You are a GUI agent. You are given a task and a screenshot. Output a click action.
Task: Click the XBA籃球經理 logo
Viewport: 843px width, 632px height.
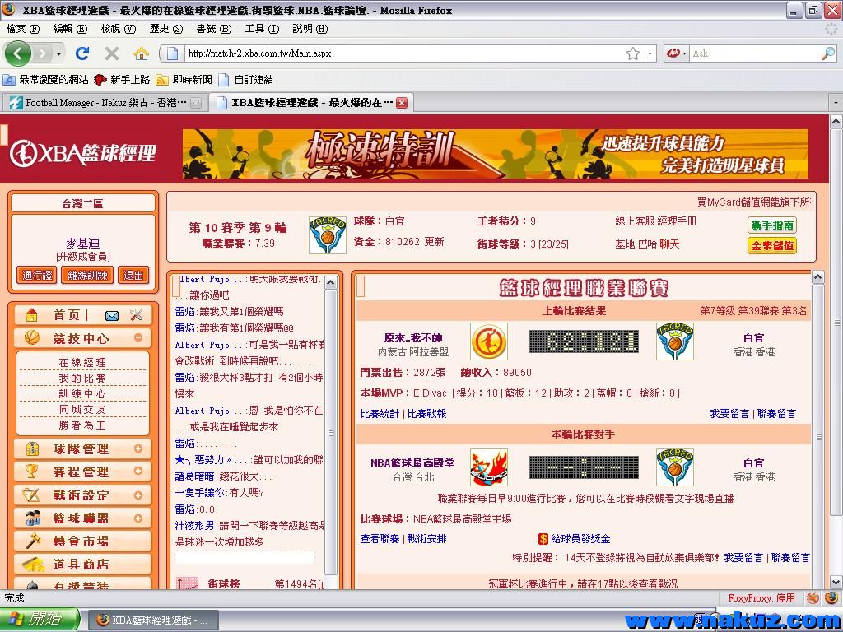[x=83, y=153]
